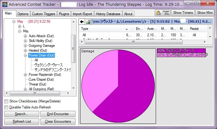Click the tree vertical scrollbar thumb
Viewport: 217px width, 129px height.
coord(73,49)
